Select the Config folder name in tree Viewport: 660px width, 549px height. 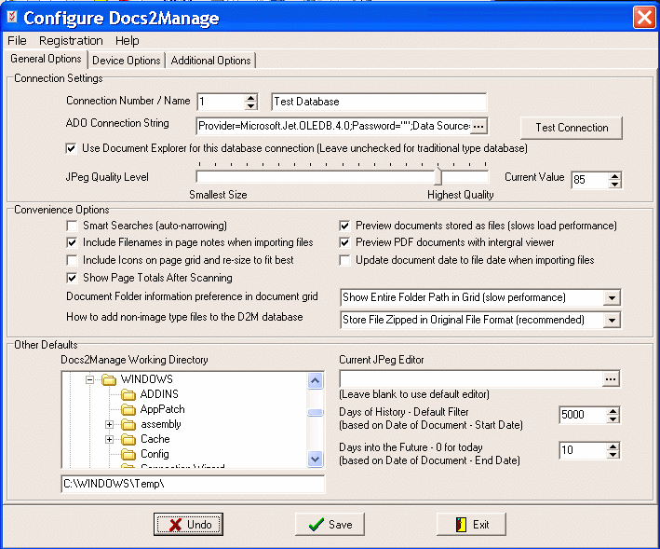pyautogui.click(x=155, y=454)
